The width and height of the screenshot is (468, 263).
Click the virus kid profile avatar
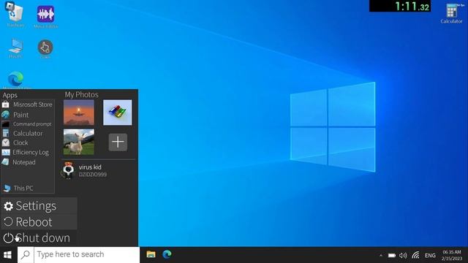pos(68,170)
